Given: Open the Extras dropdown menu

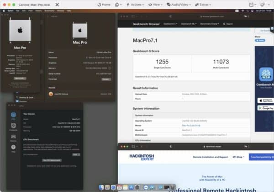Looking at the screenshot, I should 203,5.
